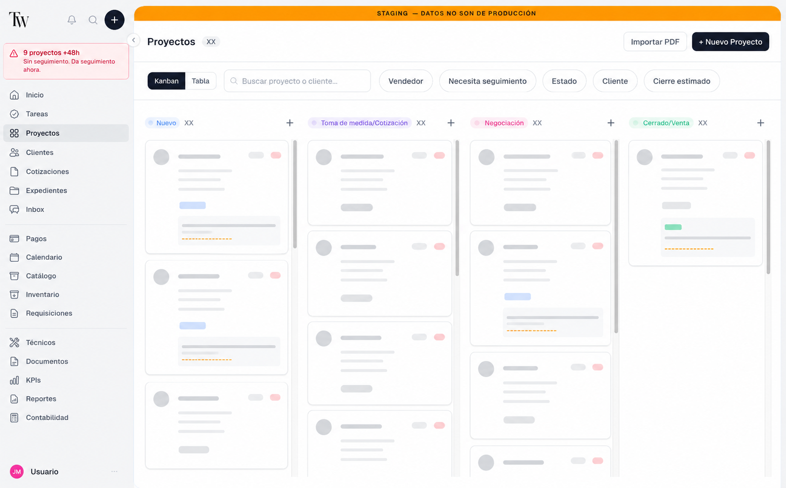Click the Toma de medida/Cotización label
Image resolution: width=786 pixels, height=488 pixels.
tap(360, 123)
